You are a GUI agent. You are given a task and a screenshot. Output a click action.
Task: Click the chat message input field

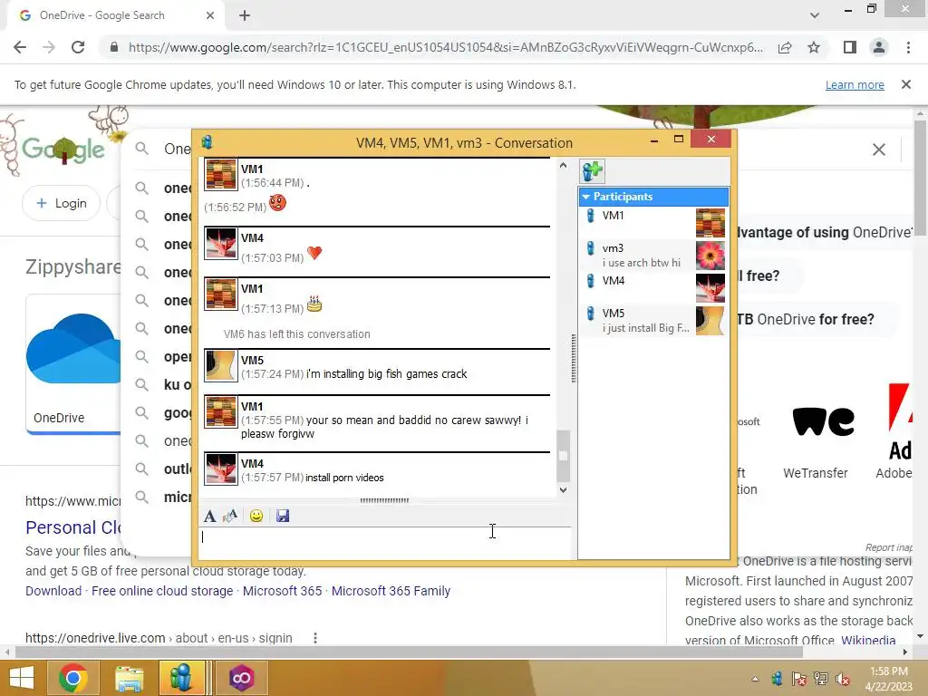point(384,542)
